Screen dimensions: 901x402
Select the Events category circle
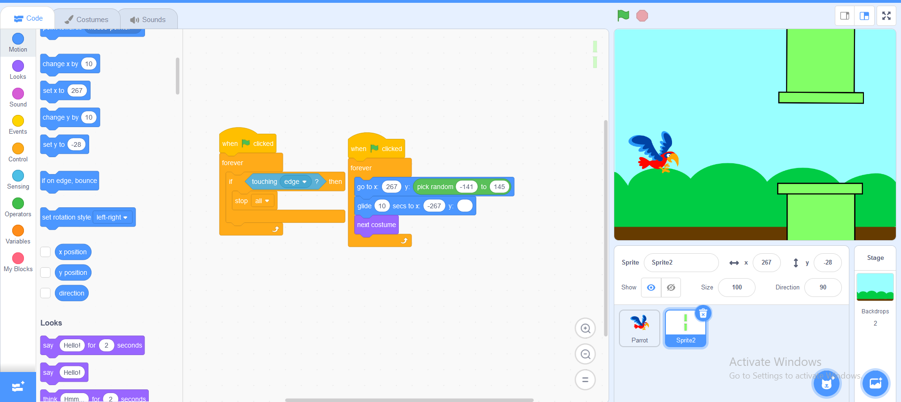[x=18, y=121]
